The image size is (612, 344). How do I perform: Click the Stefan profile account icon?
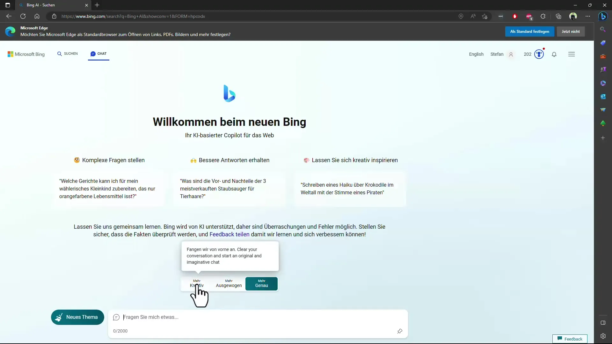coord(511,54)
